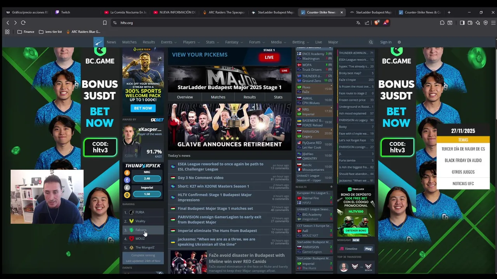Open the apps grid icon in bookmarks bar

pos(7,32)
